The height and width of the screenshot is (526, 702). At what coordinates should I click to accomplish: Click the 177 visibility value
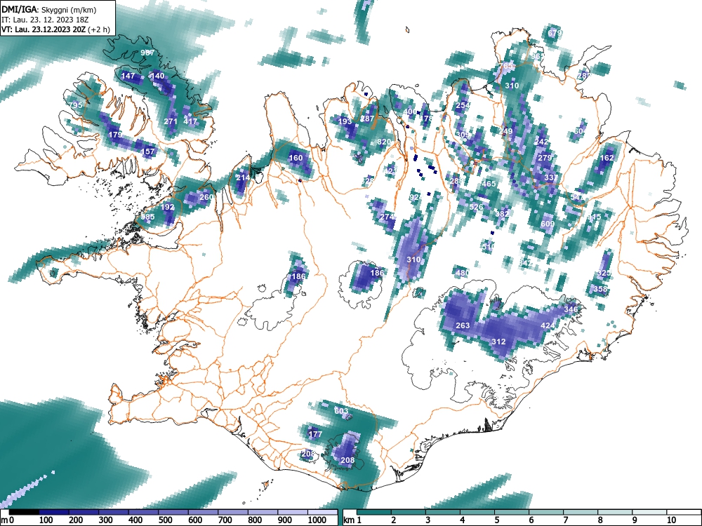coord(316,434)
